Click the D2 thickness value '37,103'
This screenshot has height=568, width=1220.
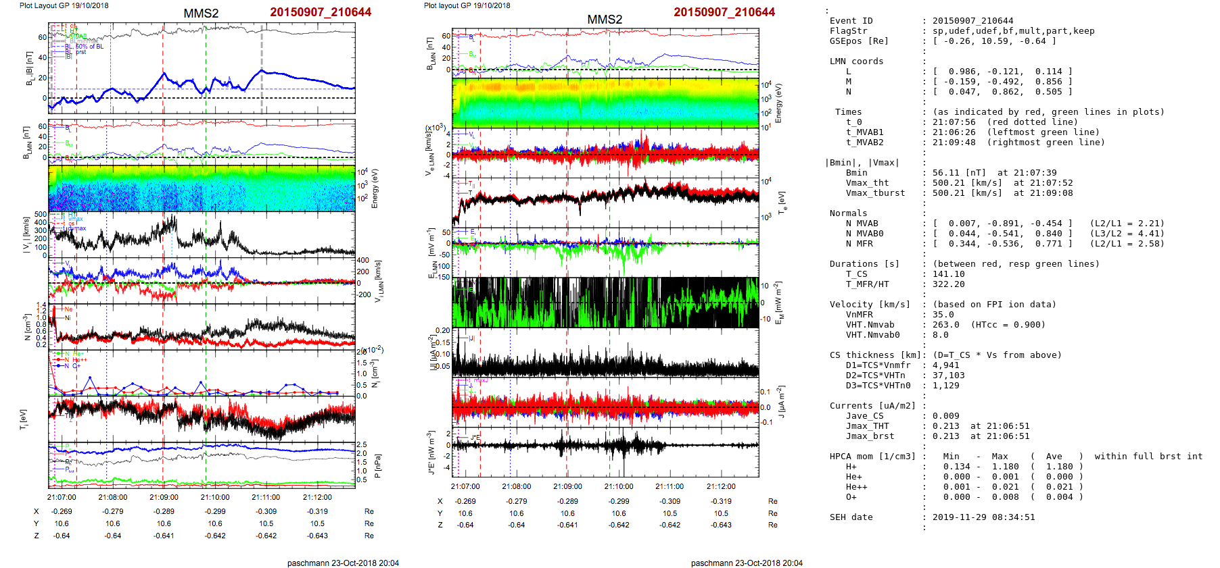point(949,376)
